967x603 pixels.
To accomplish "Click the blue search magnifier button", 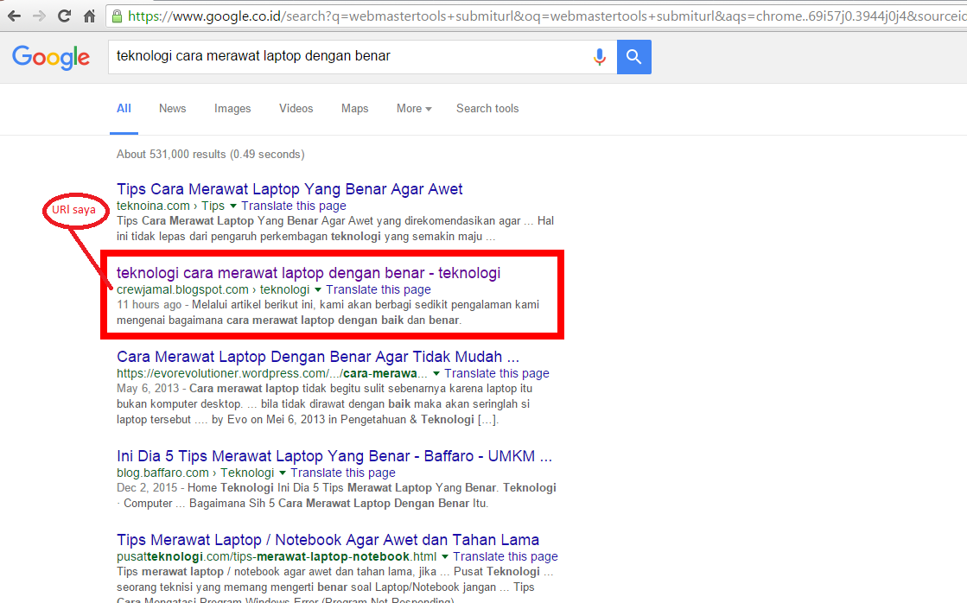I will coord(634,57).
